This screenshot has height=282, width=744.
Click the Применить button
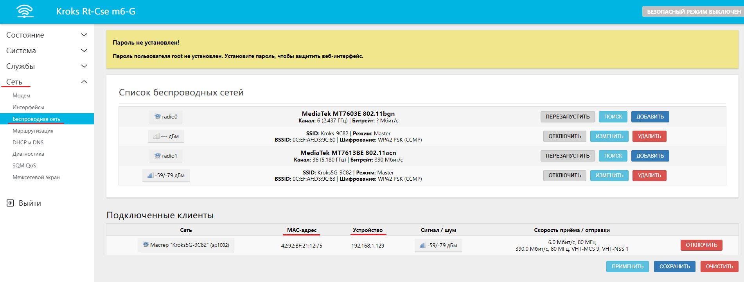627,266
